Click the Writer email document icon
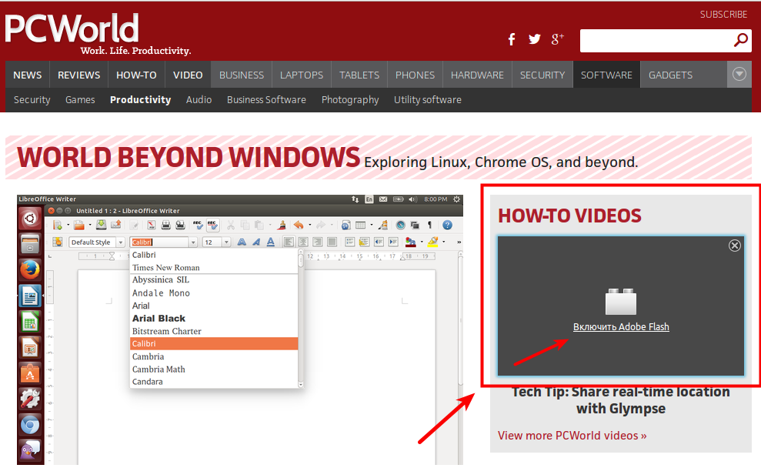 coord(115,225)
